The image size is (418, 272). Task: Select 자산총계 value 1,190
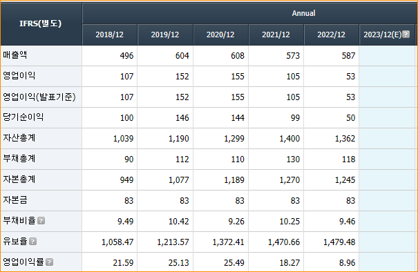click(179, 139)
